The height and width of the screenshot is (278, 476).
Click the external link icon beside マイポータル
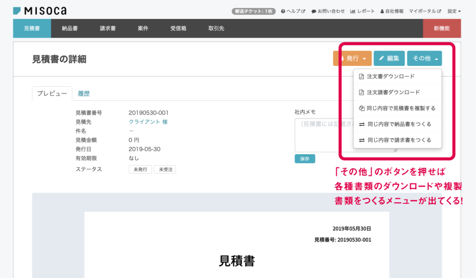(x=439, y=11)
